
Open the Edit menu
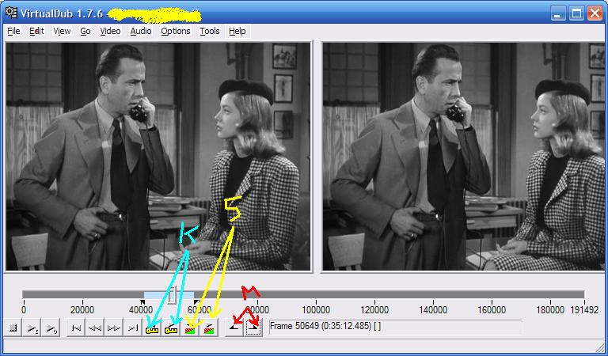point(37,31)
